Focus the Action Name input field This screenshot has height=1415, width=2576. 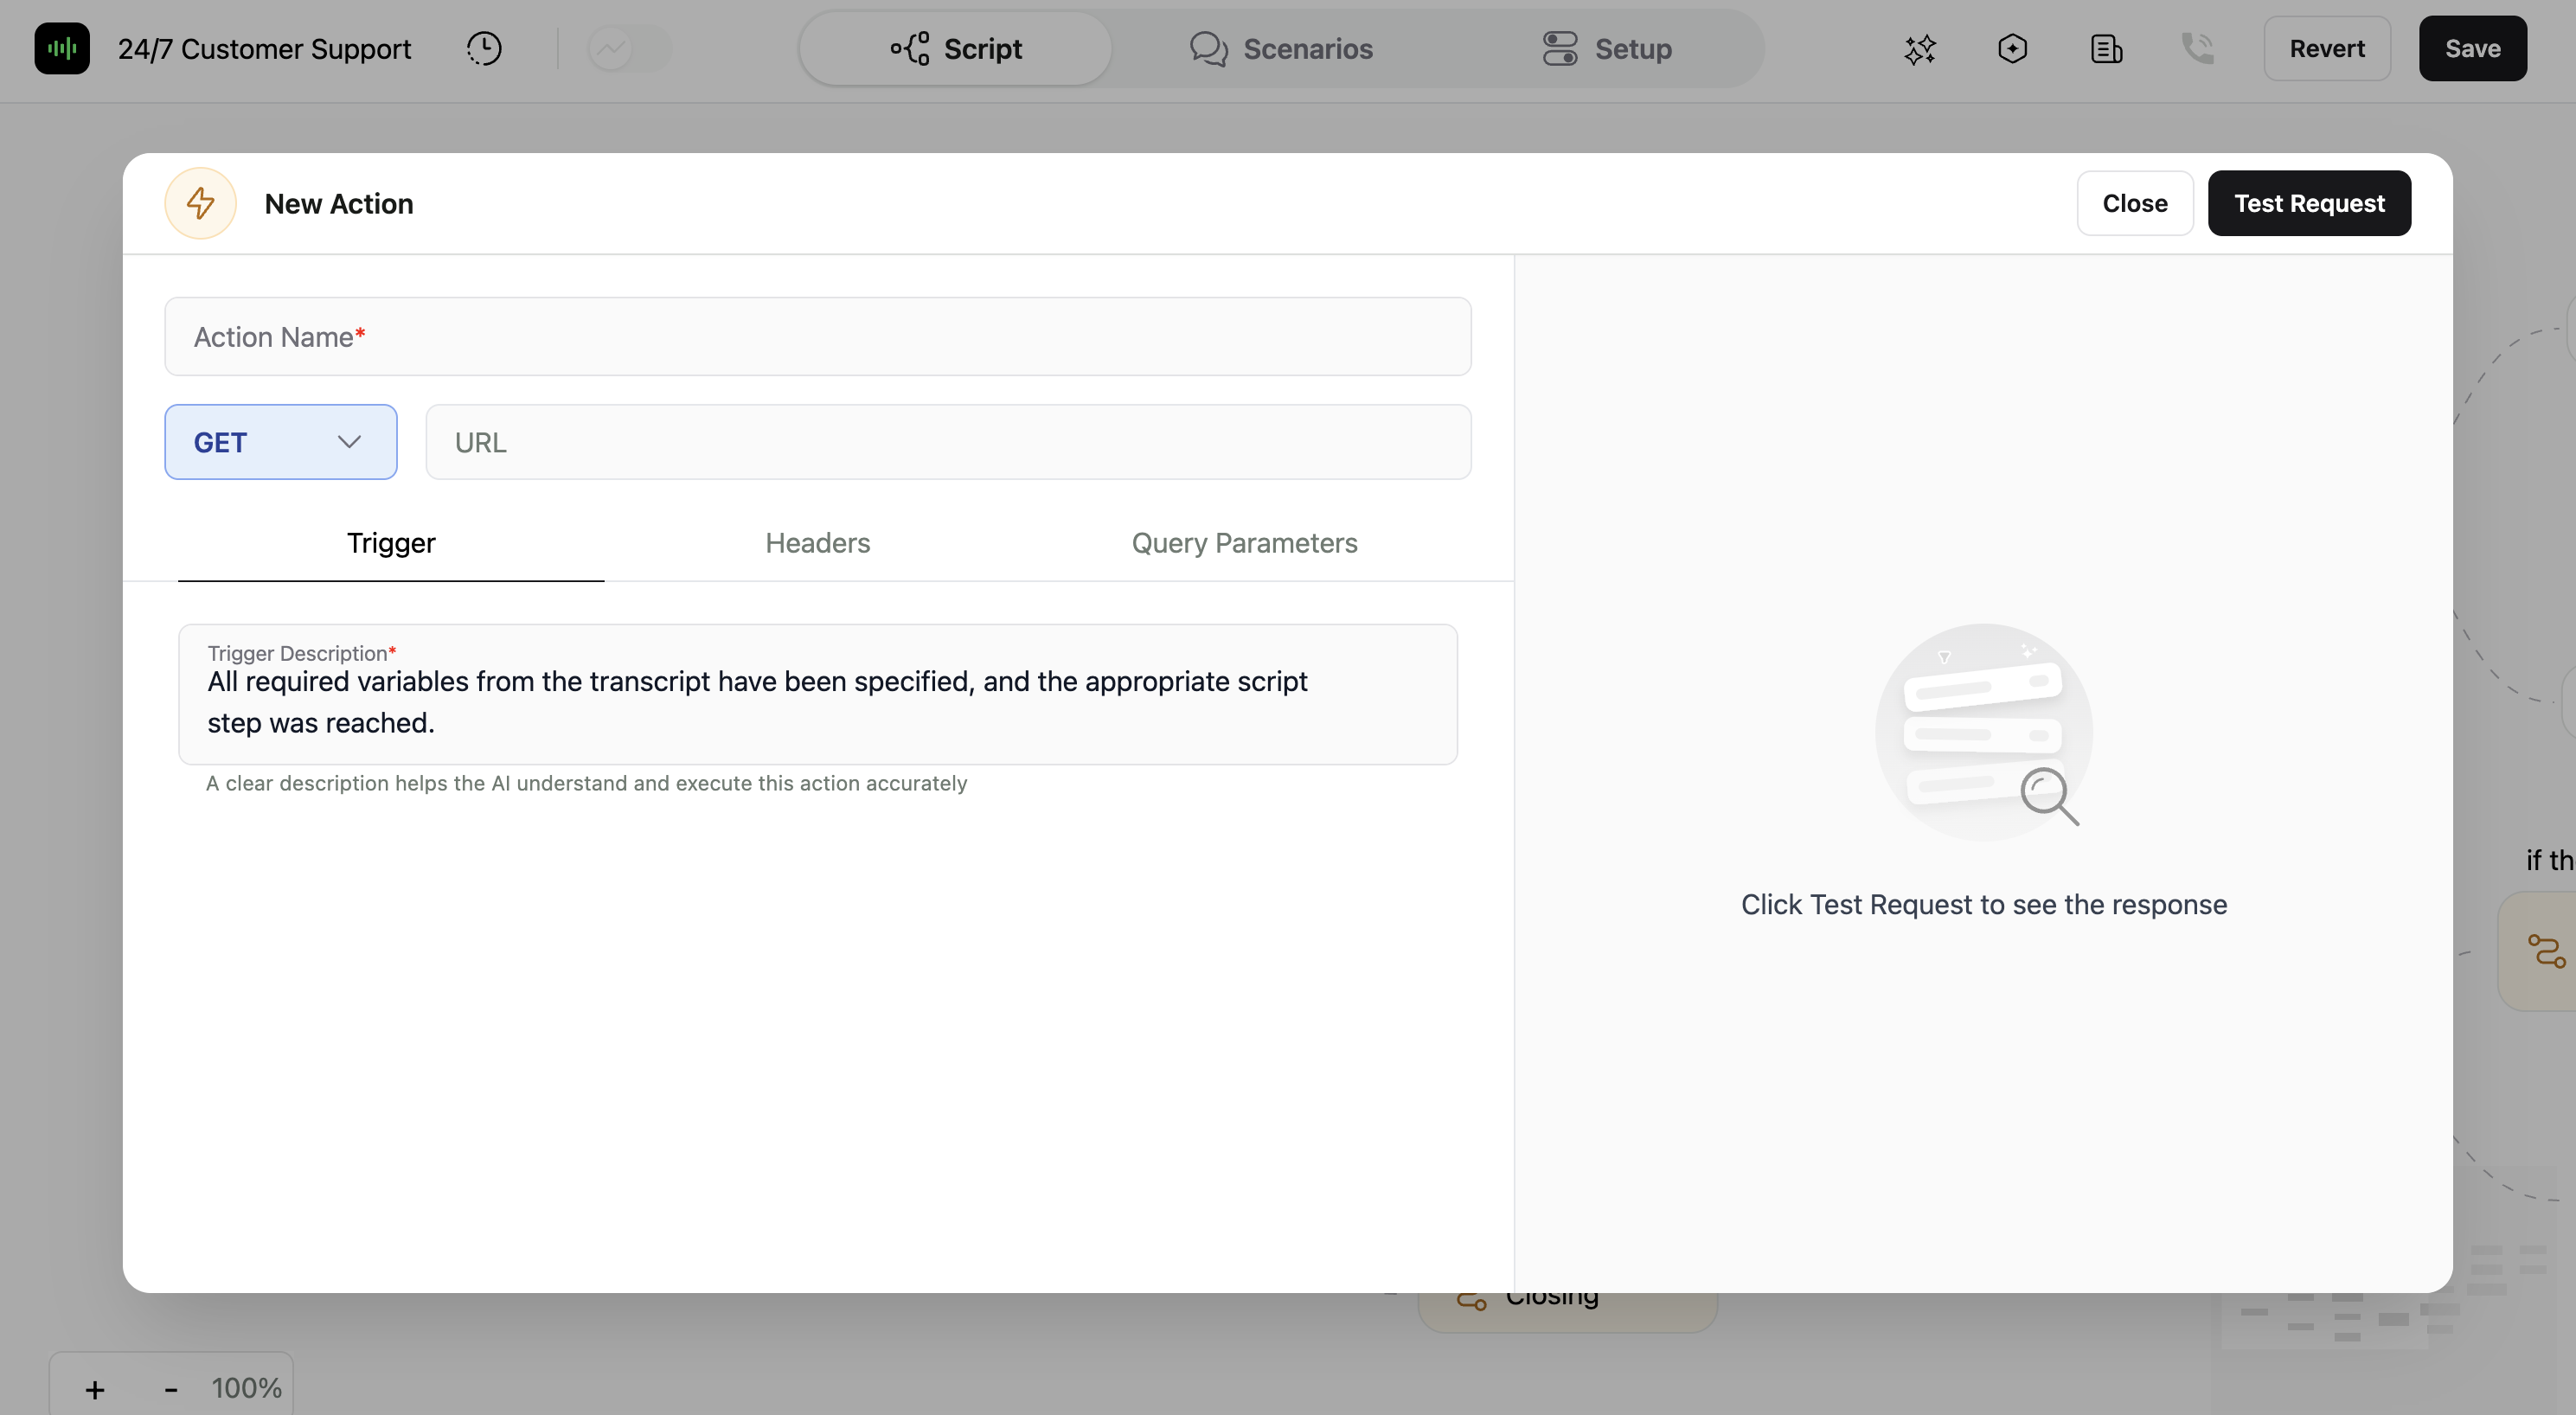click(x=817, y=337)
